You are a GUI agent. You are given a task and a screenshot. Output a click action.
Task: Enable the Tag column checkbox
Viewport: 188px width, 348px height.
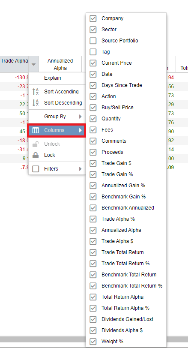pos(93,52)
